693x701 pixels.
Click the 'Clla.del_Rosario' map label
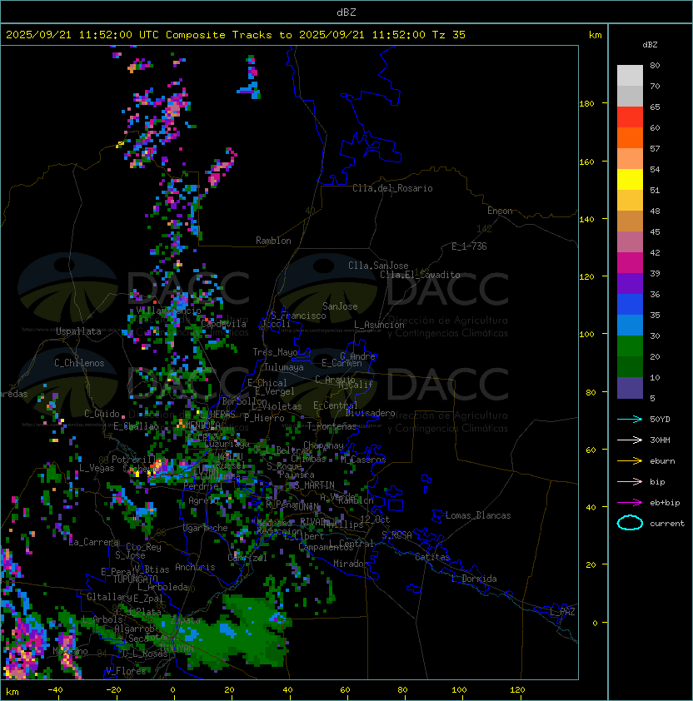pos(392,188)
